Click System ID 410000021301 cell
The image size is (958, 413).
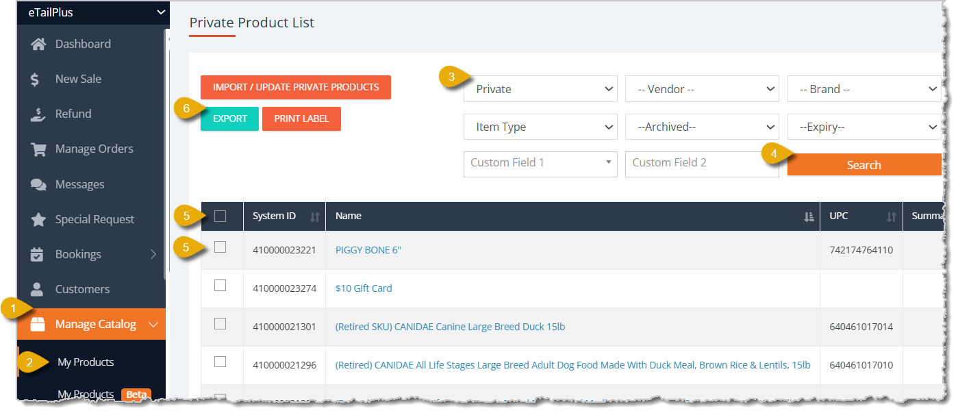coord(284,327)
